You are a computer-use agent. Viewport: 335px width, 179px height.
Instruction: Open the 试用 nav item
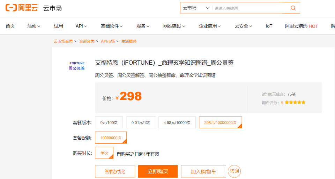[x=58, y=26]
